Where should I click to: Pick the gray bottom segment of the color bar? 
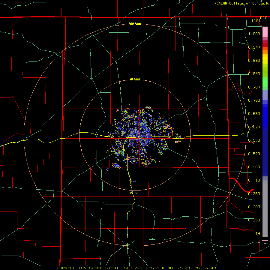click(x=265, y=208)
